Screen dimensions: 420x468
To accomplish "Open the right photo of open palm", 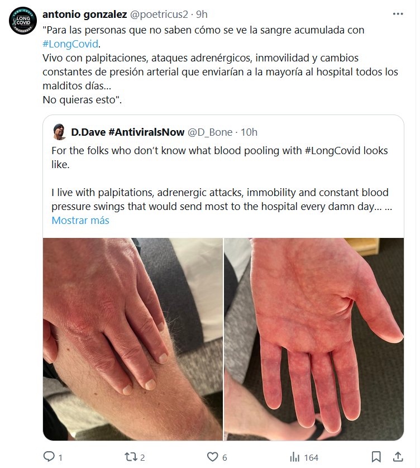I will click(314, 339).
